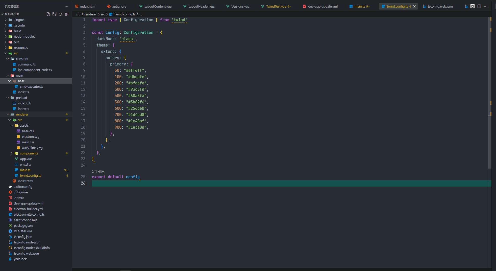The height and width of the screenshot is (271, 496).
Task: Click the yarn icon beside yarn.lock
Action: [x=10, y=259]
